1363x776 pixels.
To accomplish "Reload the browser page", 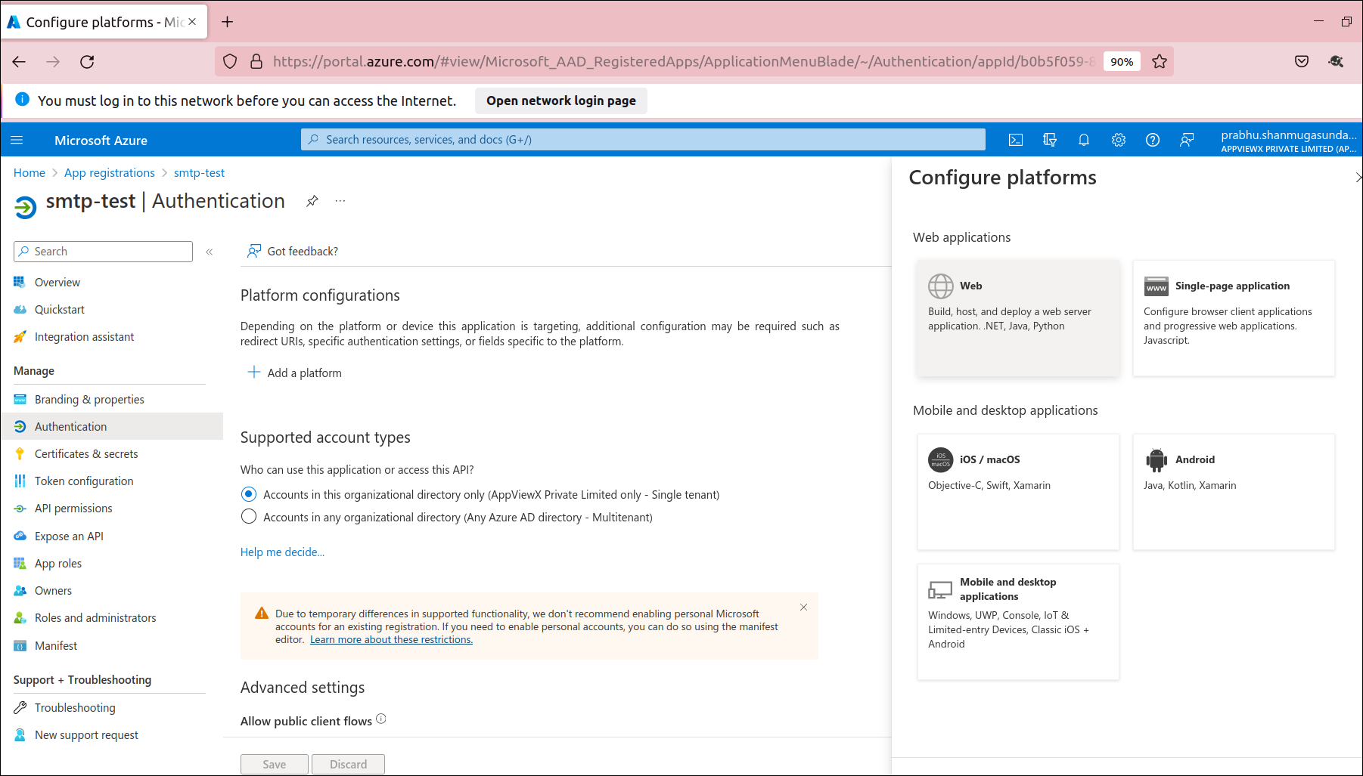I will tap(87, 62).
